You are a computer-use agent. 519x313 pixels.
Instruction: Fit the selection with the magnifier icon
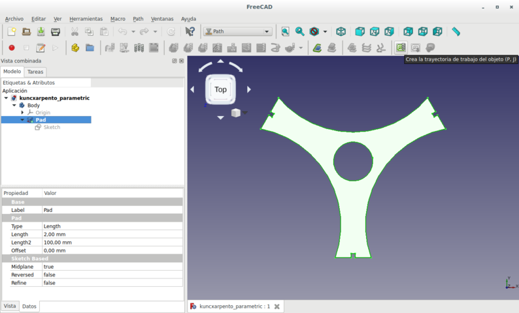coord(300,32)
